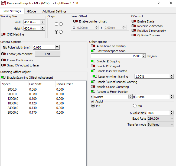176x166 pixels.
Task: Select the top-left origin radio button
Action: [56, 24]
